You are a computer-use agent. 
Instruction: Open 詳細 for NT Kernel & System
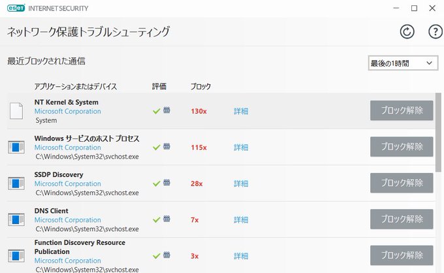click(241, 111)
